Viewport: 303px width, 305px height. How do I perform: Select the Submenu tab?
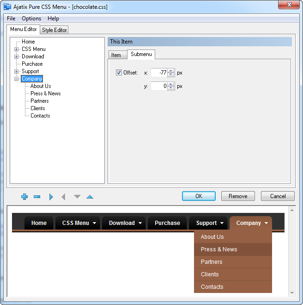coord(141,54)
